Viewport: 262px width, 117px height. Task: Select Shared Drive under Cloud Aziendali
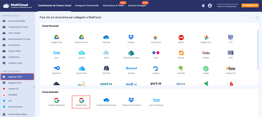(x=81, y=102)
